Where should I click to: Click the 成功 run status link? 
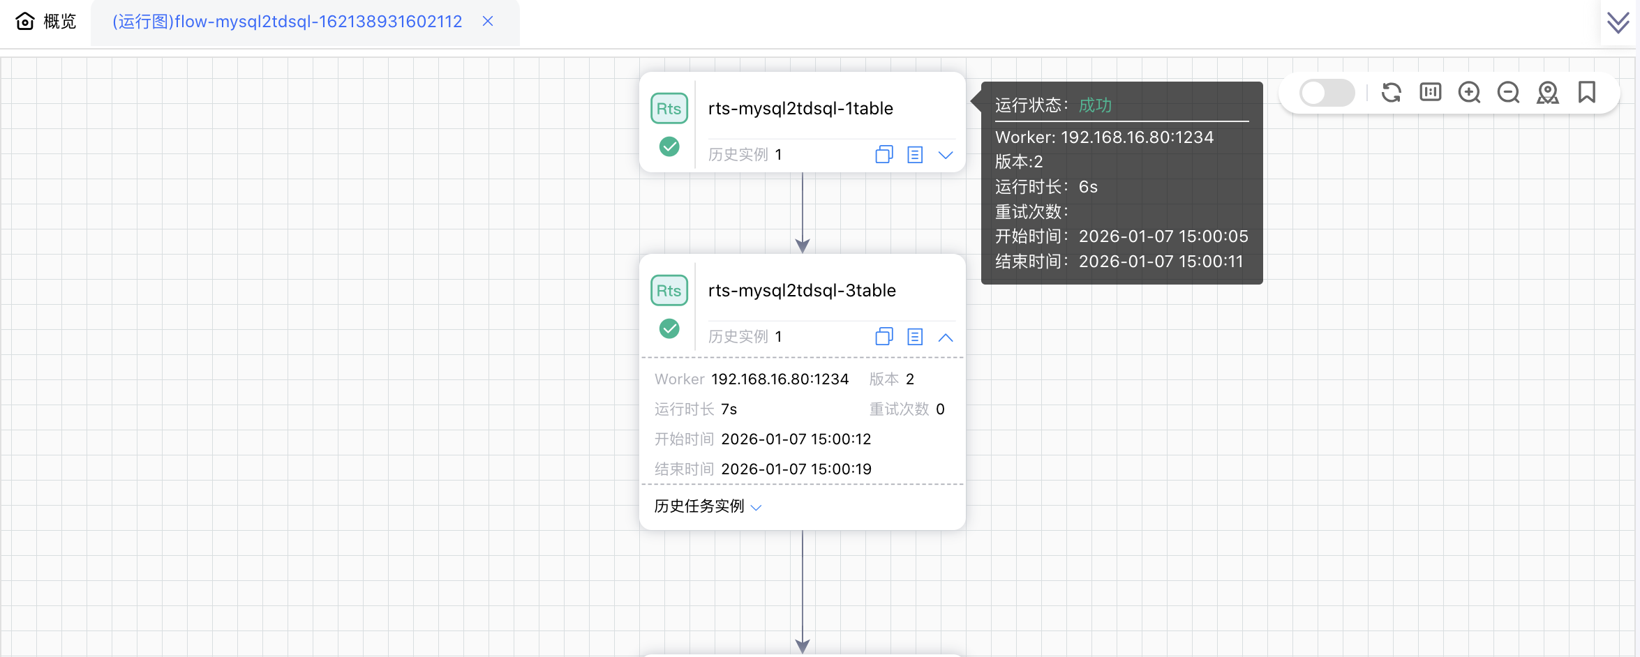point(1094,105)
